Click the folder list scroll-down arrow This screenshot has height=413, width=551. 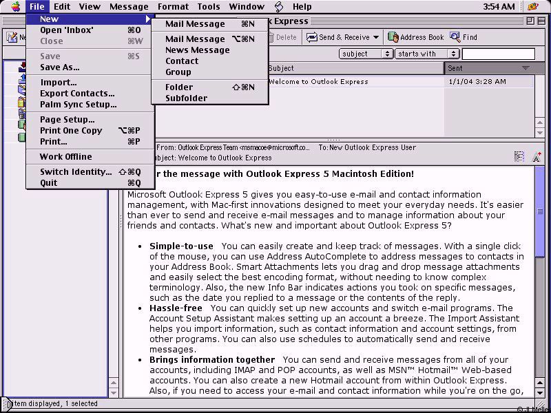[114, 392]
